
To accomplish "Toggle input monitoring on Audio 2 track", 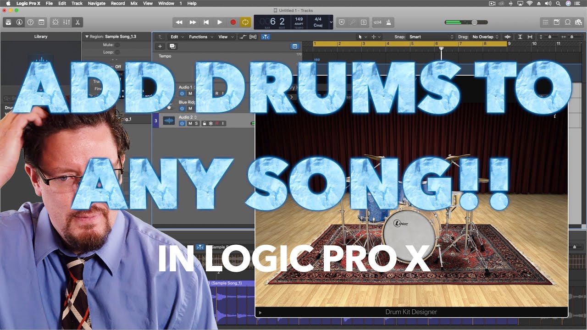I will tap(223, 123).
